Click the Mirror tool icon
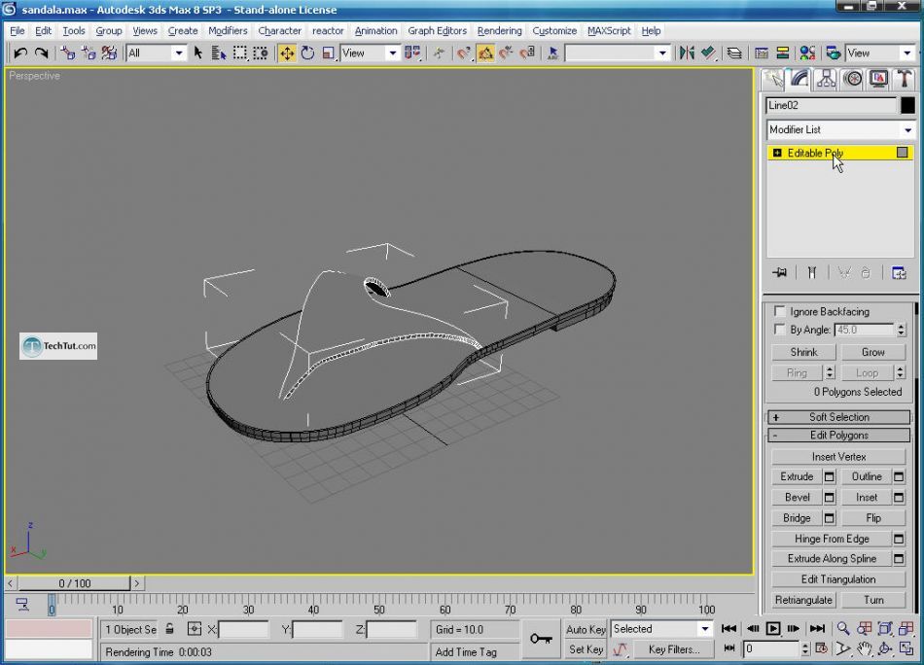 (x=687, y=53)
